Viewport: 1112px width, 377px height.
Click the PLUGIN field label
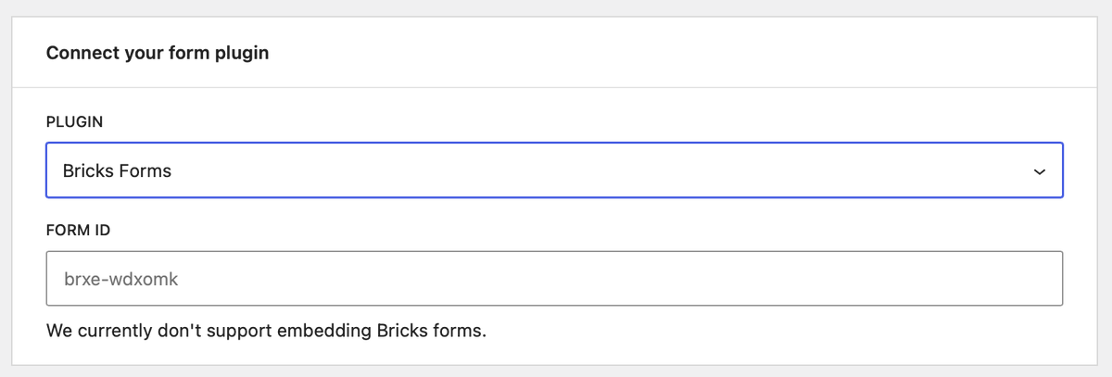(74, 121)
